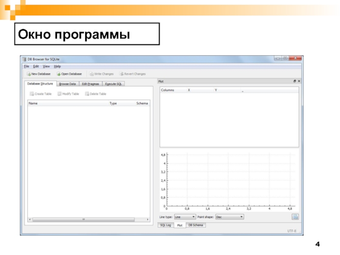Close the Plot dock panel
This screenshot has height=255, width=340.
(299, 81)
